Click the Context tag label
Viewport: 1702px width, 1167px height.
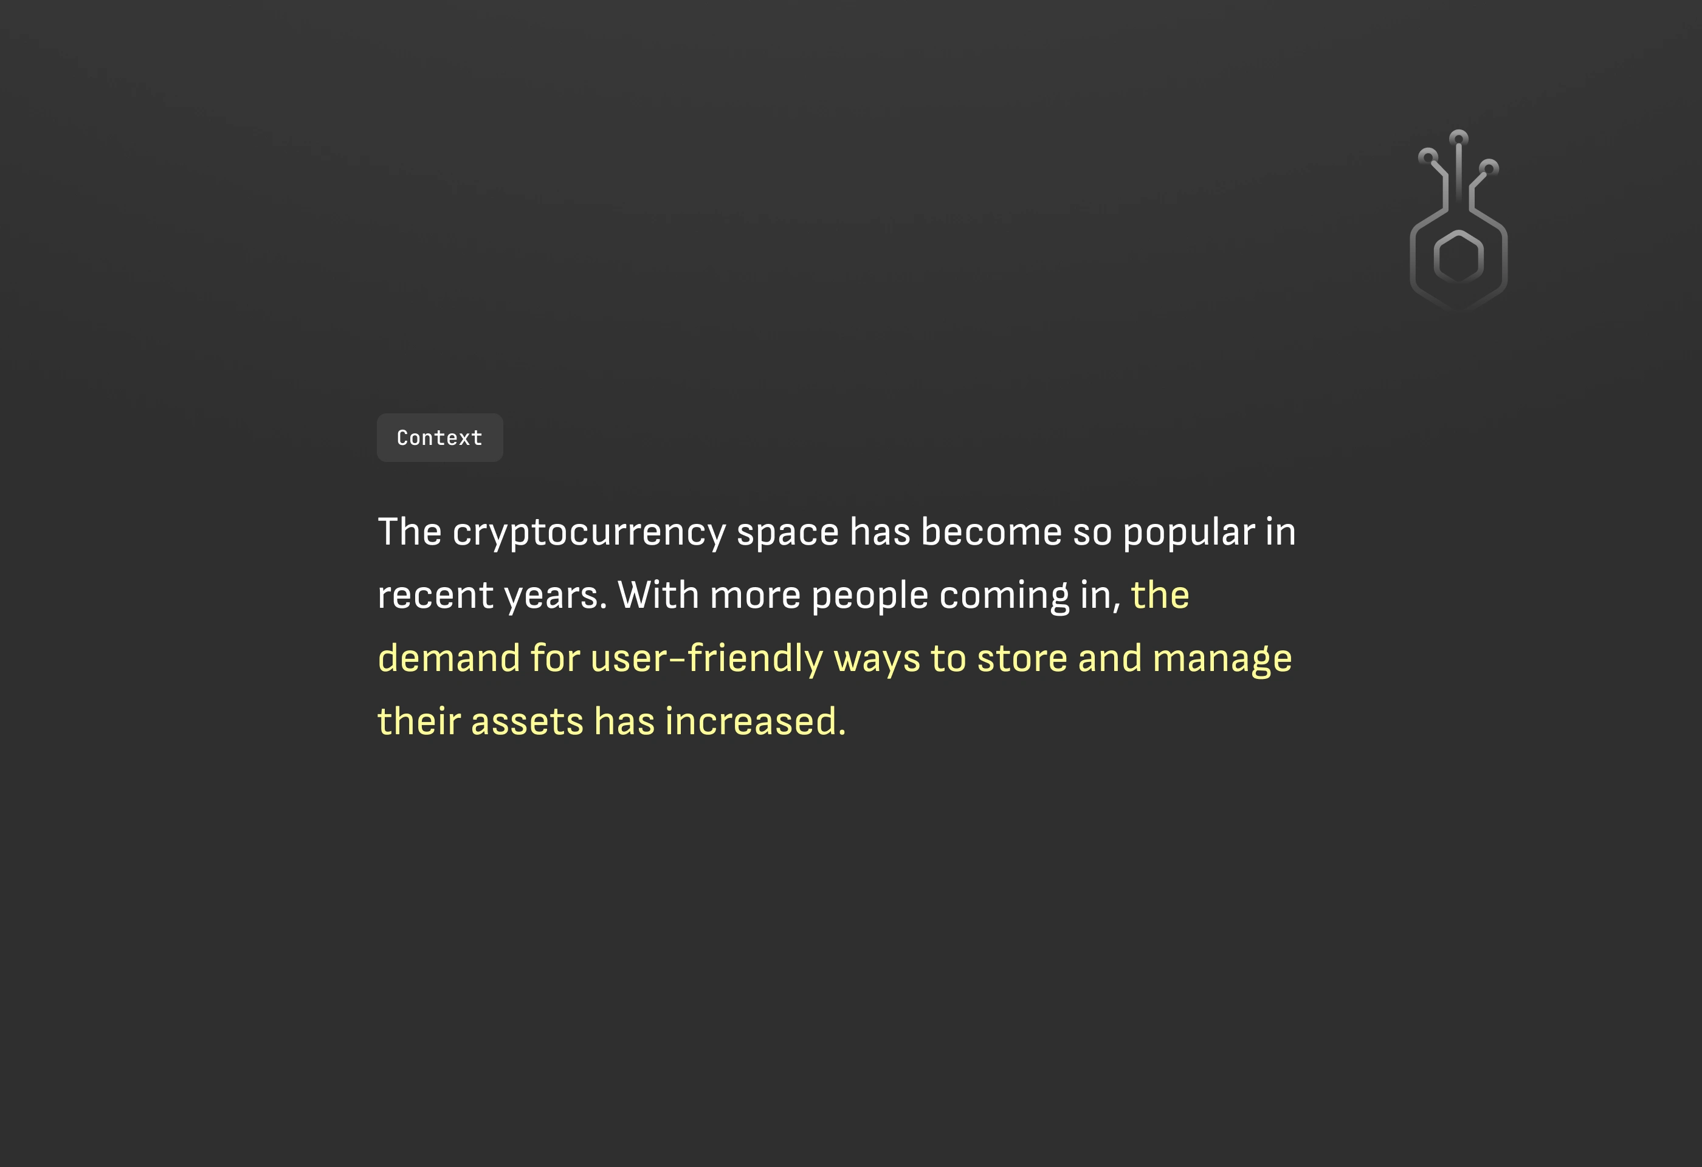tap(439, 438)
